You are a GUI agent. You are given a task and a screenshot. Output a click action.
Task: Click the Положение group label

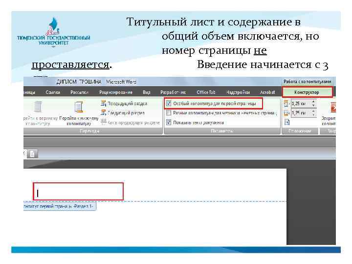[300, 131]
